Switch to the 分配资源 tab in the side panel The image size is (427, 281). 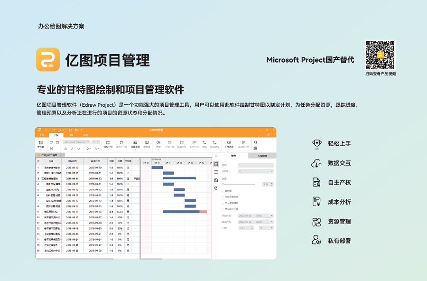pos(262,156)
